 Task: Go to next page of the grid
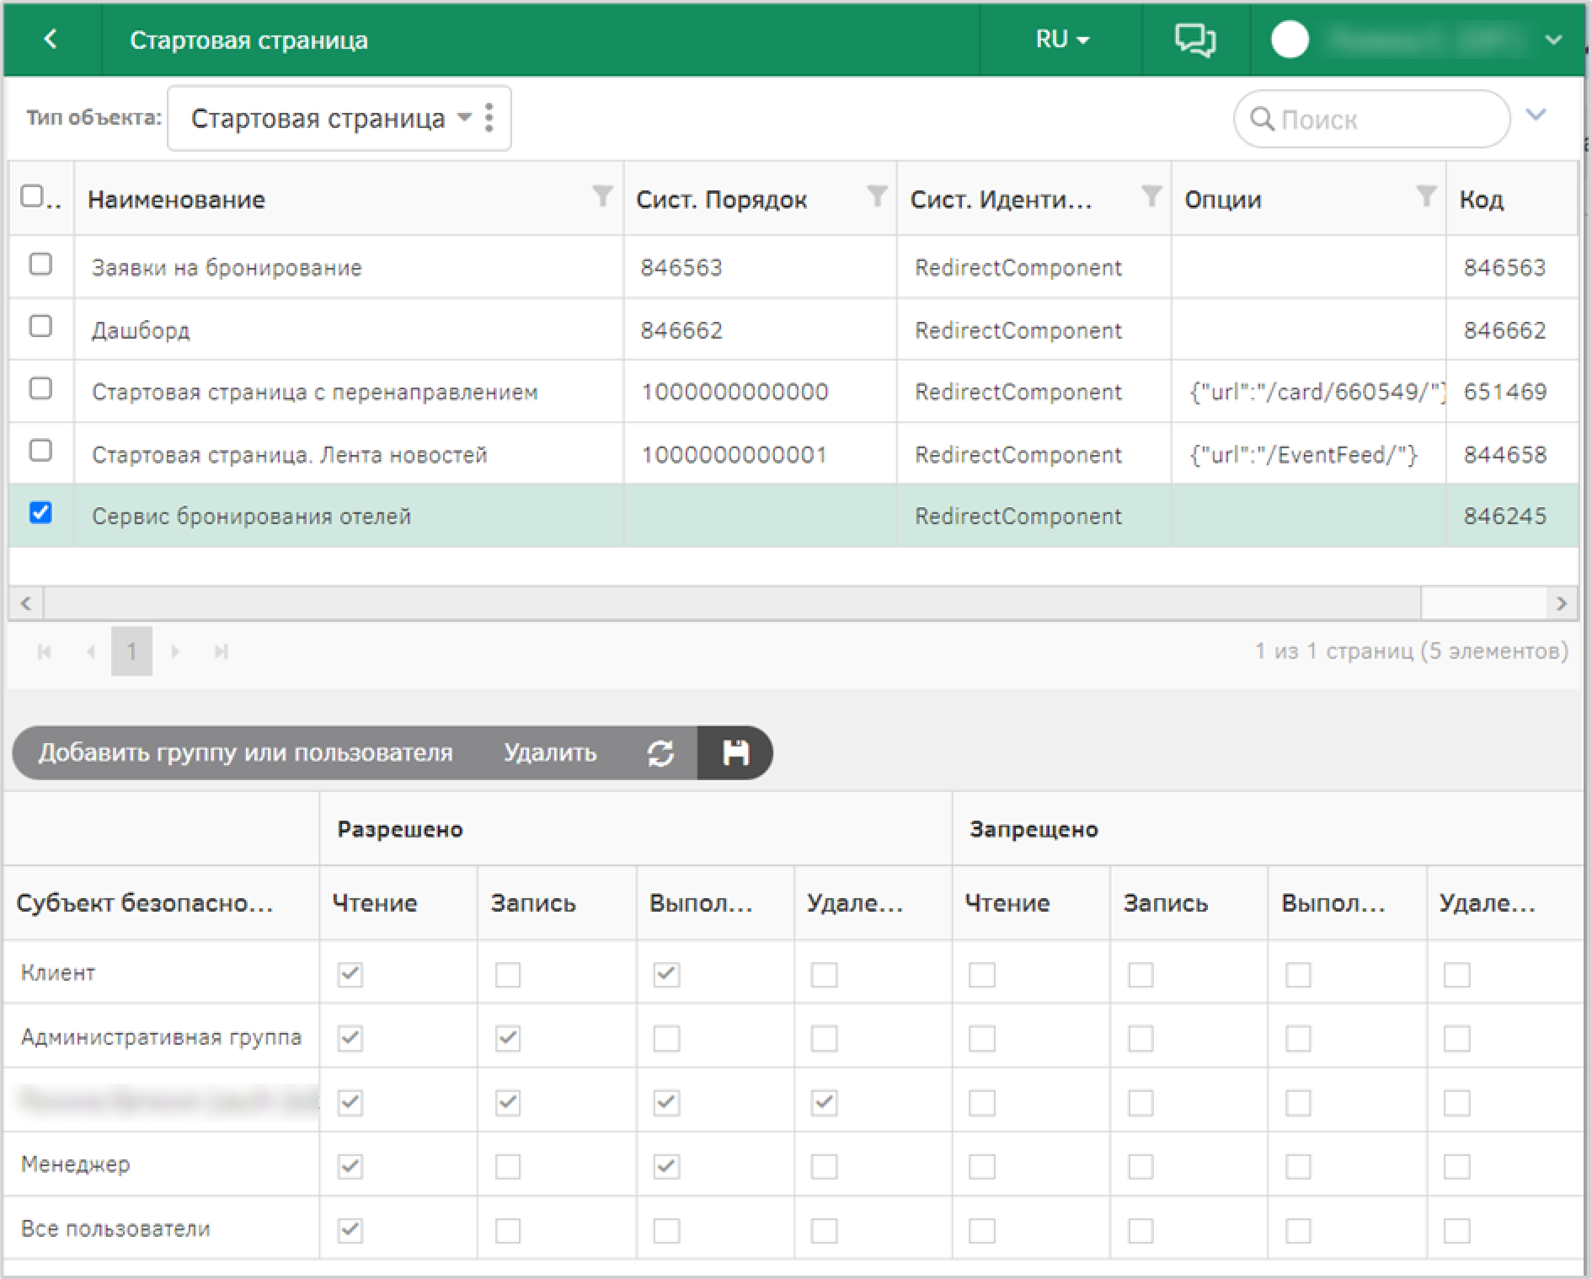175,651
